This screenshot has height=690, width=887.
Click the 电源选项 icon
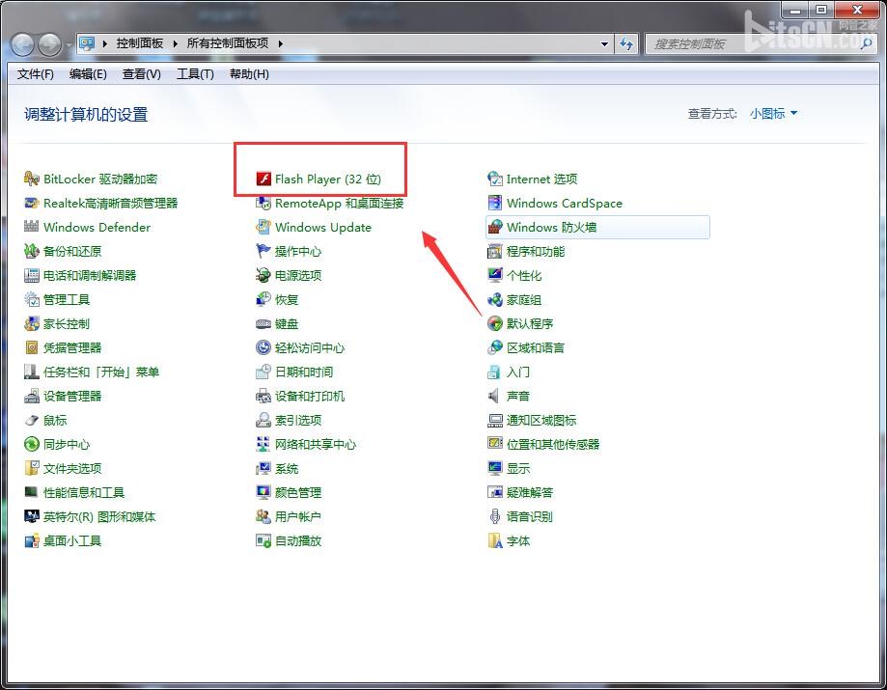click(263, 275)
